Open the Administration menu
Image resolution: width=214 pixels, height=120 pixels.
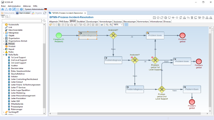(x=14, y=6)
